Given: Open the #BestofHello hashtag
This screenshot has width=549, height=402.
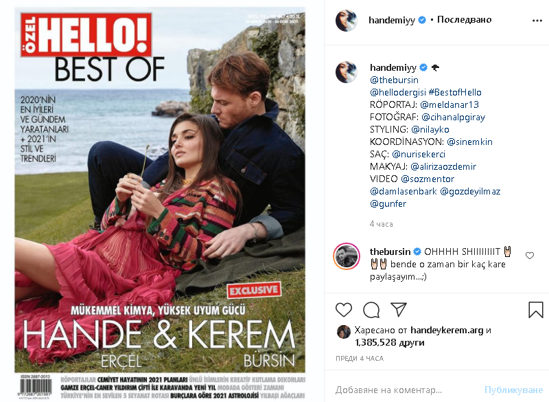Looking at the screenshot, I should pos(455,92).
